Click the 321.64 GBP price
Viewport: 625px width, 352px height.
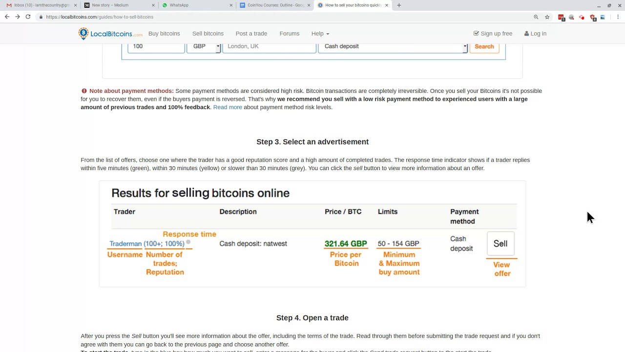[x=346, y=243]
